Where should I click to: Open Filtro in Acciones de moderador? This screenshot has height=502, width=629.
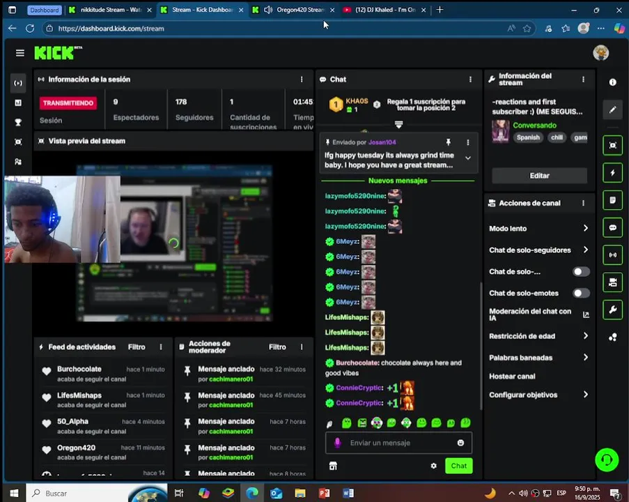pyautogui.click(x=277, y=347)
